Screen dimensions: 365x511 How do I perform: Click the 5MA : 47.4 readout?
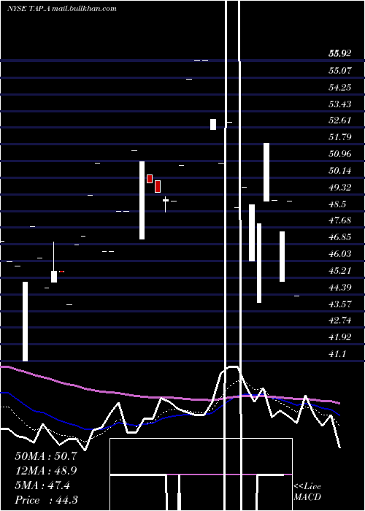coord(42,485)
